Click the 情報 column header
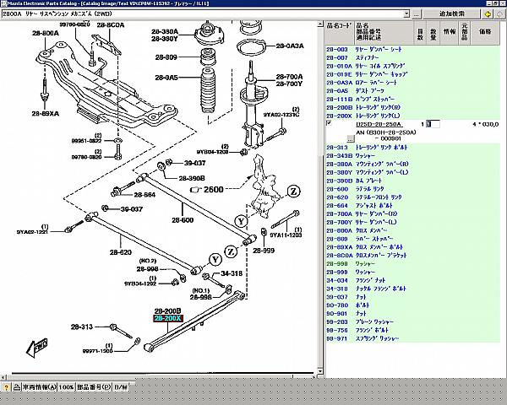507x405 pixels. [450, 31]
